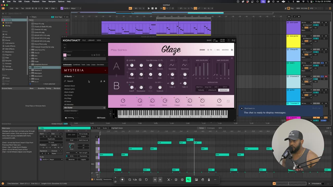Enable the Highlight Scale checkbox

tap(110, 128)
